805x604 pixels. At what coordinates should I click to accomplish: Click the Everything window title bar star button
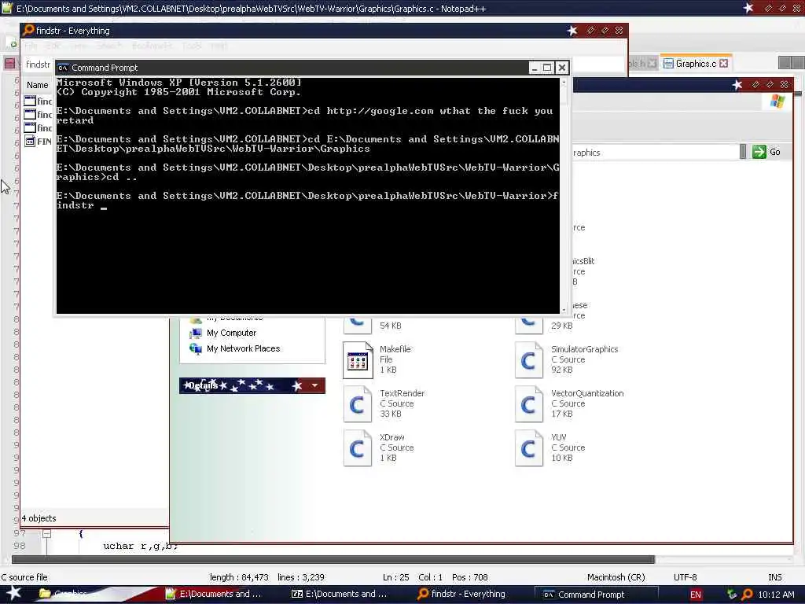572,31
